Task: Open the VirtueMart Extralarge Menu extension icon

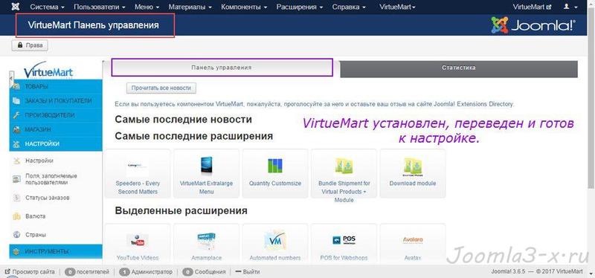Action: tap(207, 165)
